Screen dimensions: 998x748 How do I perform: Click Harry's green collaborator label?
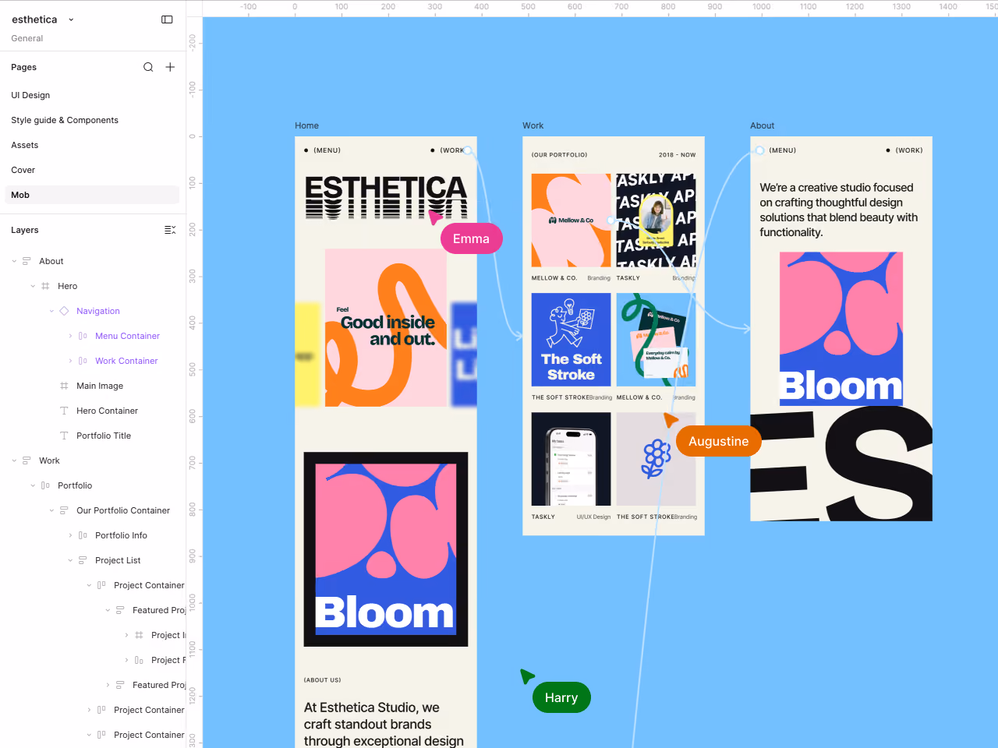pyautogui.click(x=561, y=697)
